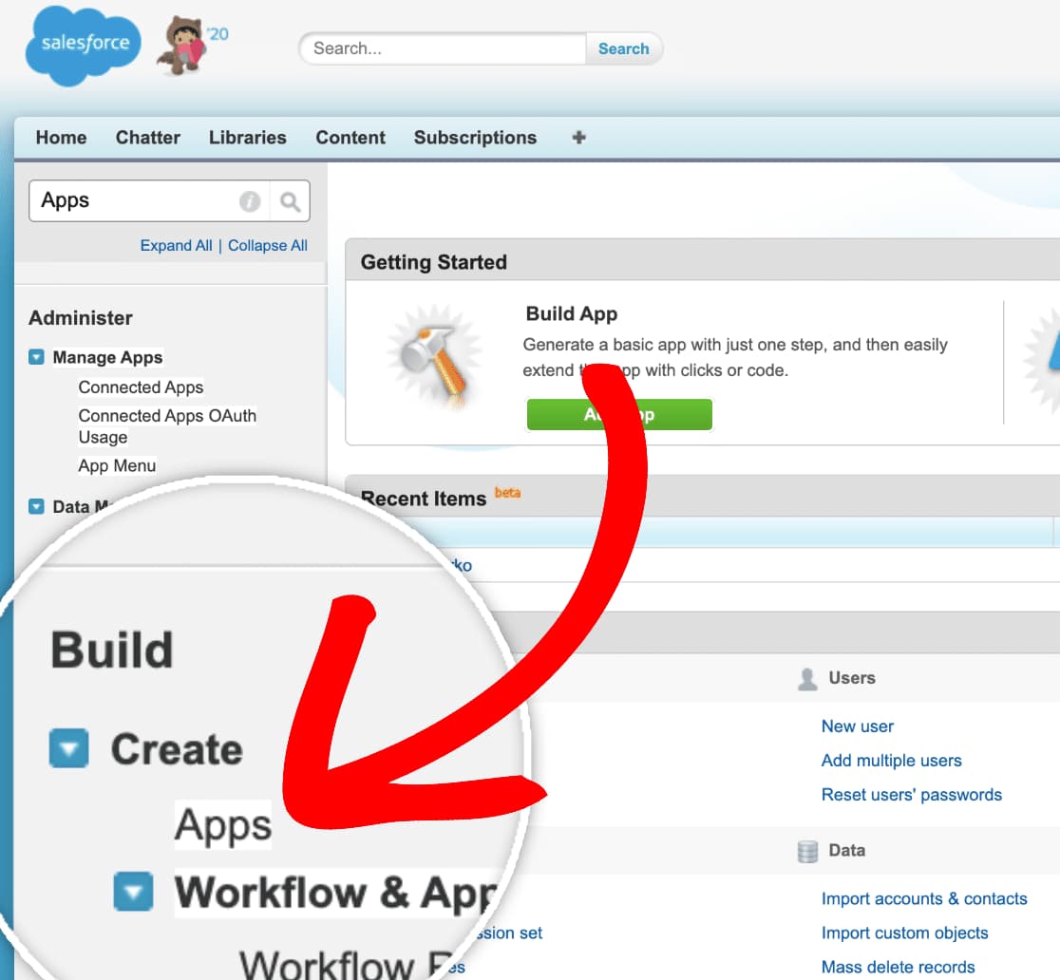
Task: Open the Subscriptions tab
Action: coord(475,137)
